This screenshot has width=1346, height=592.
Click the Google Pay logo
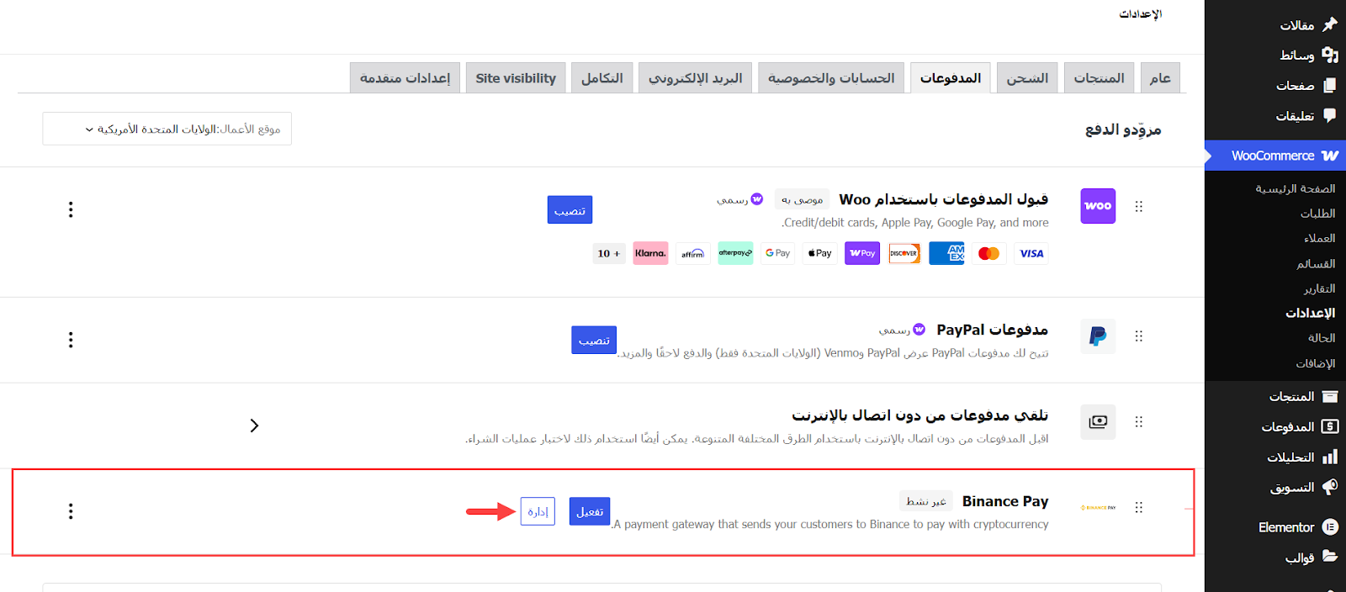(x=777, y=253)
